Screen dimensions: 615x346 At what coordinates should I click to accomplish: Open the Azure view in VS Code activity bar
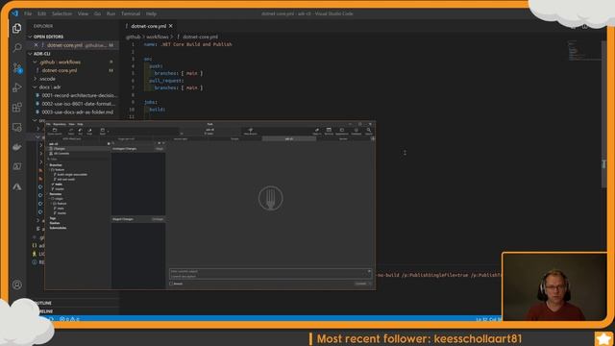point(17,186)
